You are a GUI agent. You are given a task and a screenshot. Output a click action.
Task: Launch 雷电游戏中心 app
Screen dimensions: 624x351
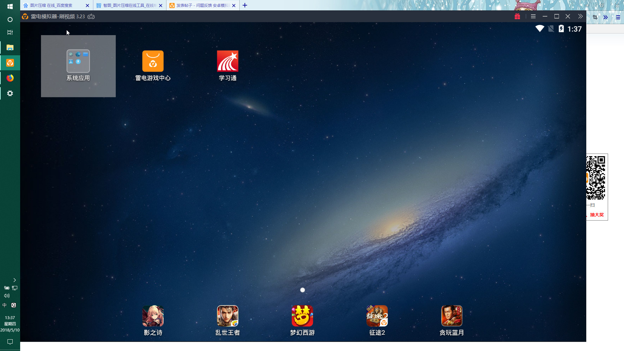point(153,61)
